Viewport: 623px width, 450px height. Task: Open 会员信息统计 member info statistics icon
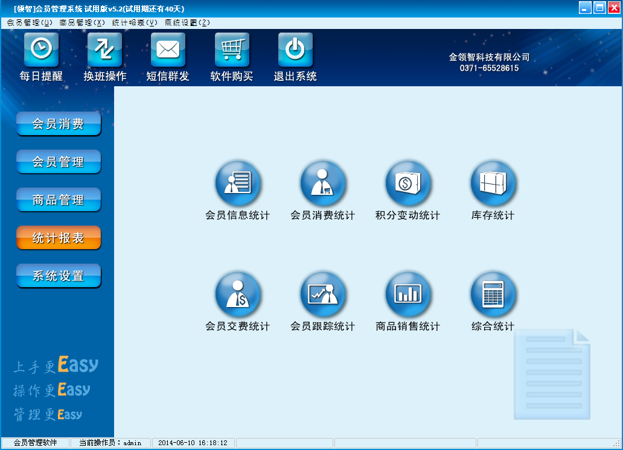238,183
